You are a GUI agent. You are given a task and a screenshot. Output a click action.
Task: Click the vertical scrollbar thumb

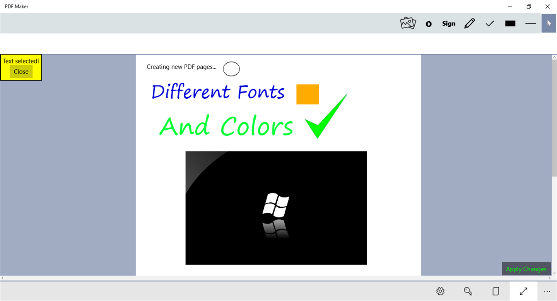554,118
